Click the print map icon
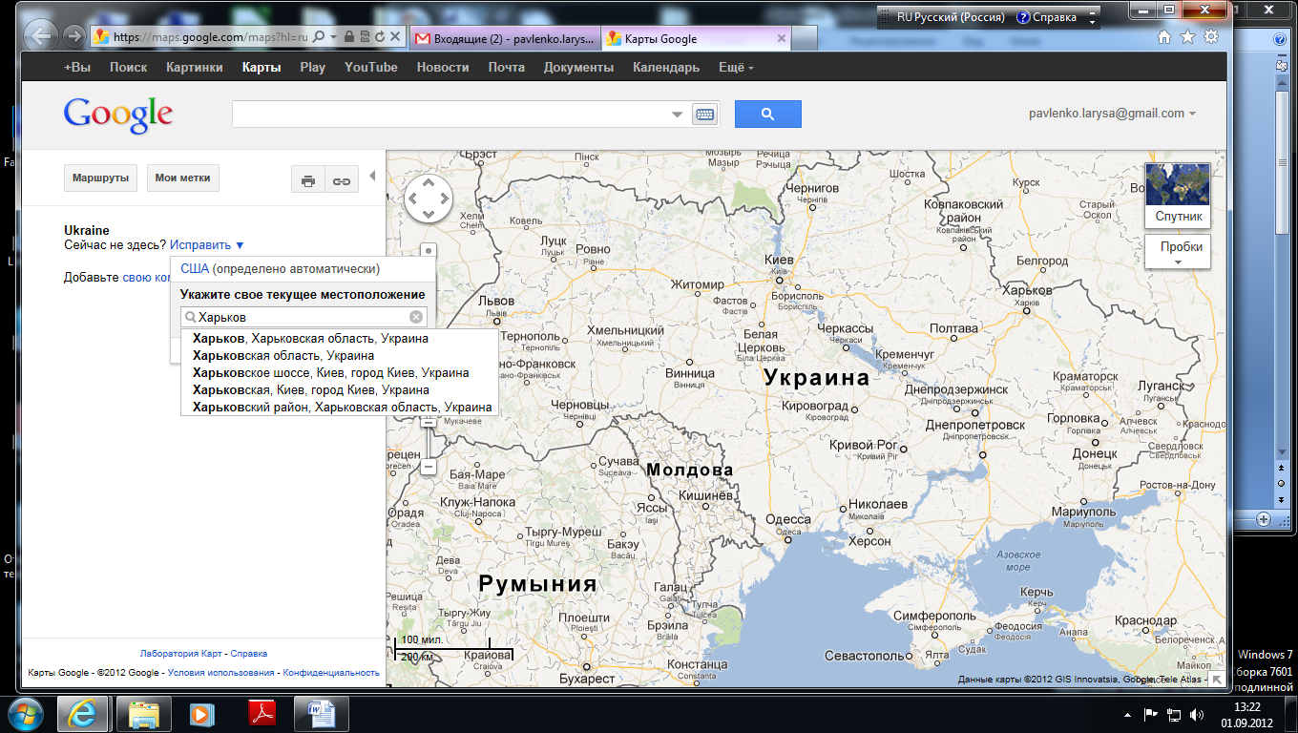1298x733 pixels. pyautogui.click(x=307, y=180)
